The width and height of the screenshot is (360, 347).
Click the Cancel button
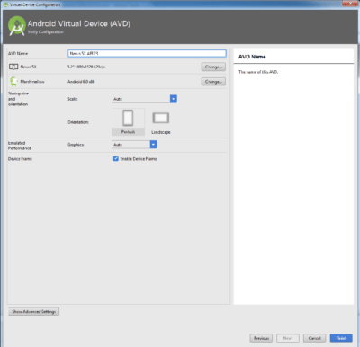(314, 338)
